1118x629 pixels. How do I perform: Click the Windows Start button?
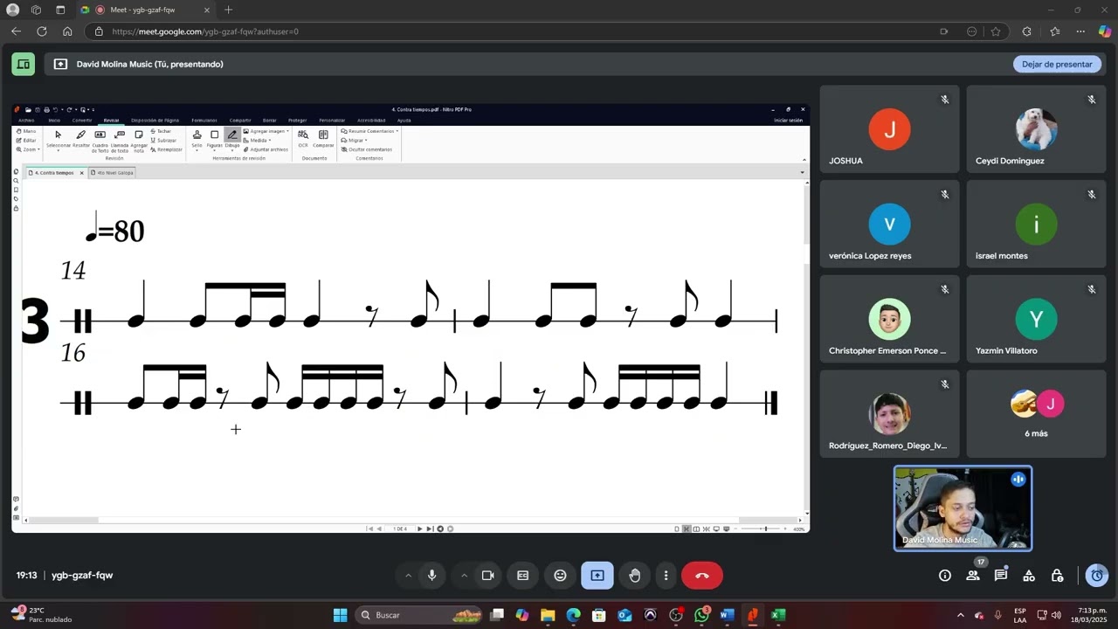coord(340,615)
